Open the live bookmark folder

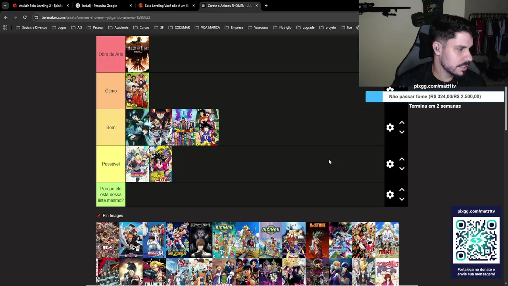(x=346, y=27)
